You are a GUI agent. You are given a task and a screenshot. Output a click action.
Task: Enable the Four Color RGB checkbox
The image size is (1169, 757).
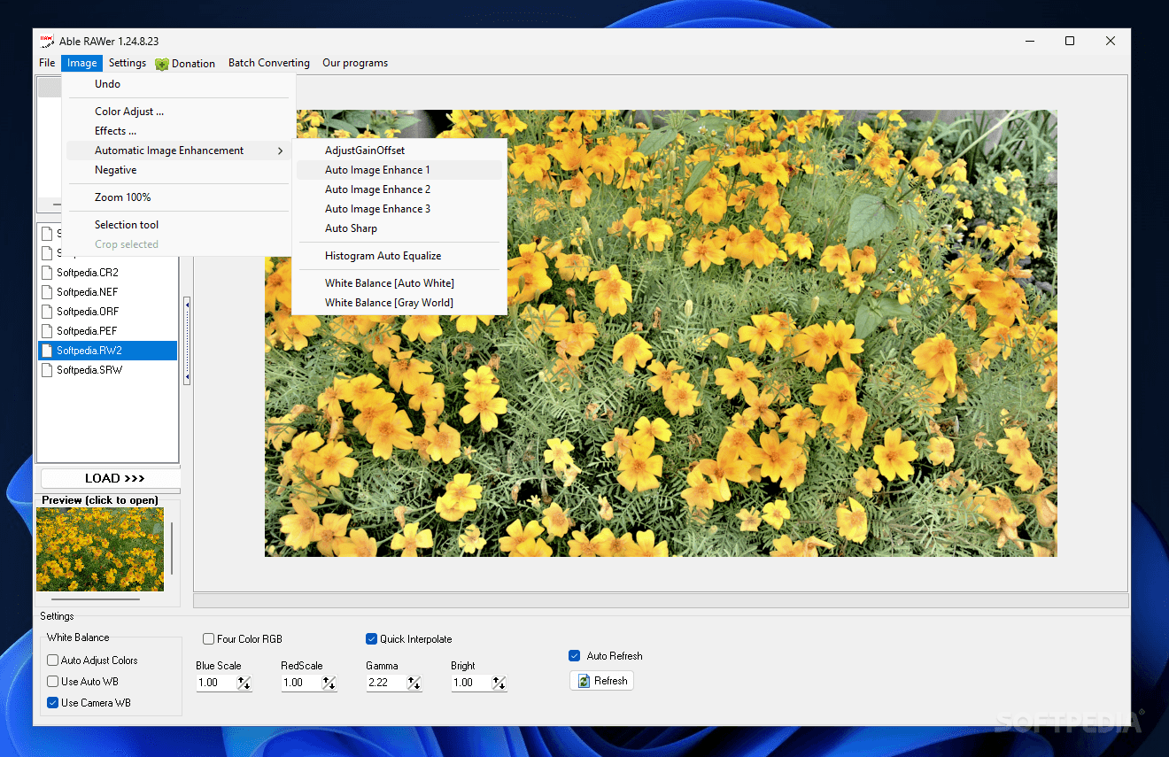tap(209, 639)
